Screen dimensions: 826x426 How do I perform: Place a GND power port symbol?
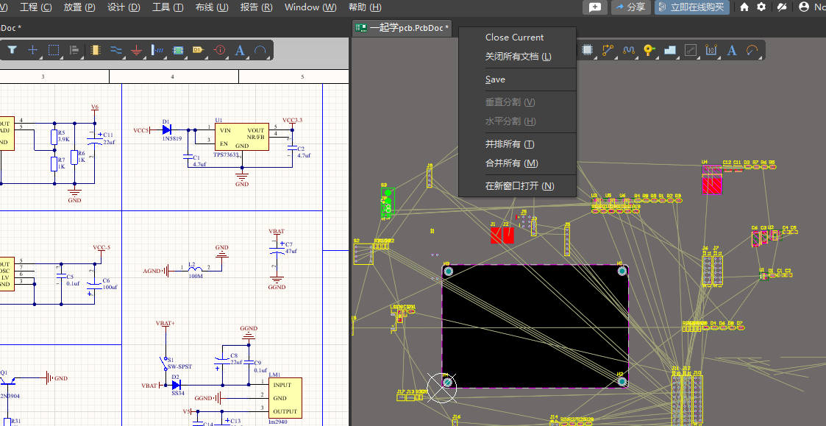tap(136, 50)
